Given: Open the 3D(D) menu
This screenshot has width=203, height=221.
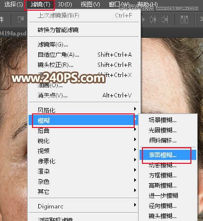Looking at the screenshot, I should tap(65, 4).
